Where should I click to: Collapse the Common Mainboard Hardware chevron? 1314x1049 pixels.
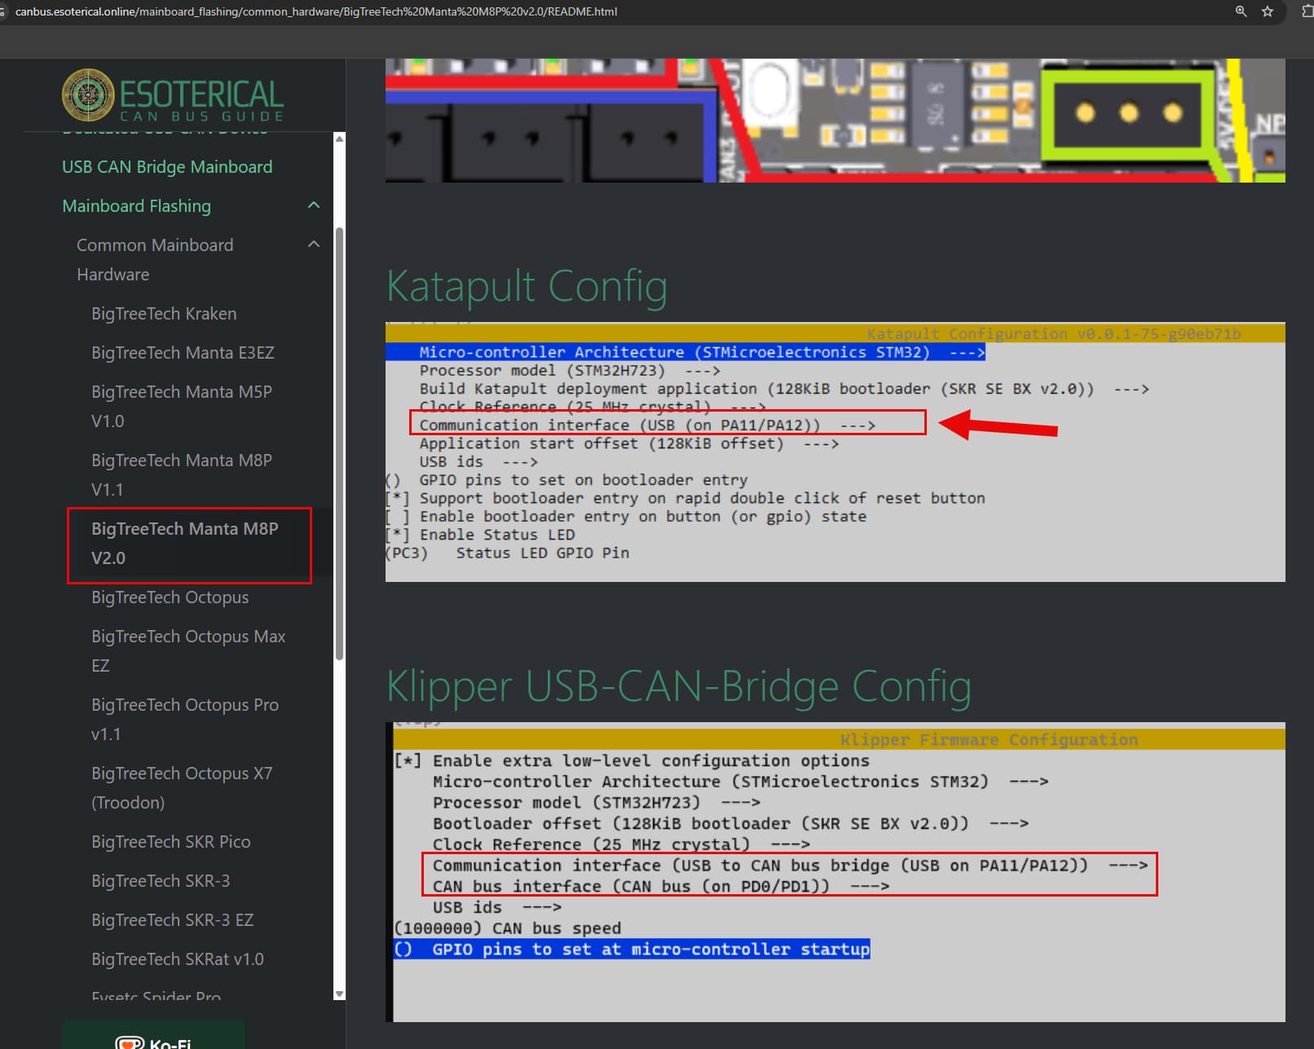click(314, 245)
